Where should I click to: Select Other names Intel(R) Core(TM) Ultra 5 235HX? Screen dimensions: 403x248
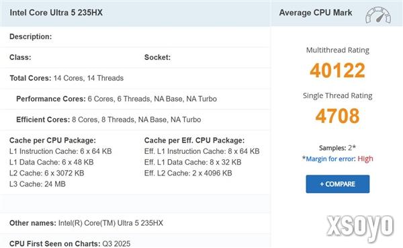pos(87,223)
